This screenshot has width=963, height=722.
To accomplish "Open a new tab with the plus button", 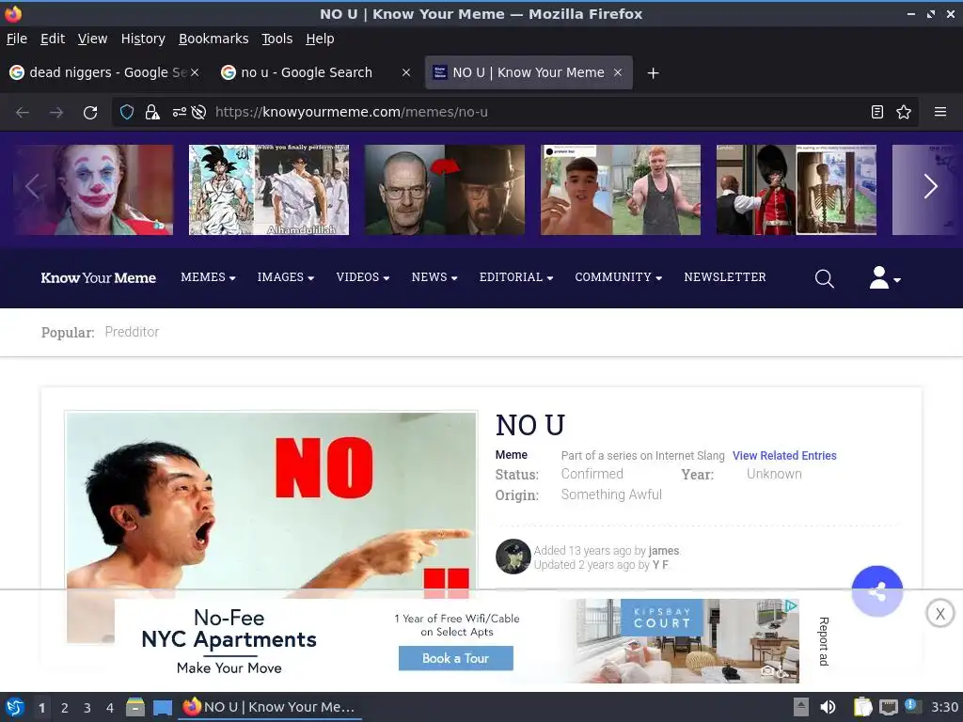I will point(653,73).
